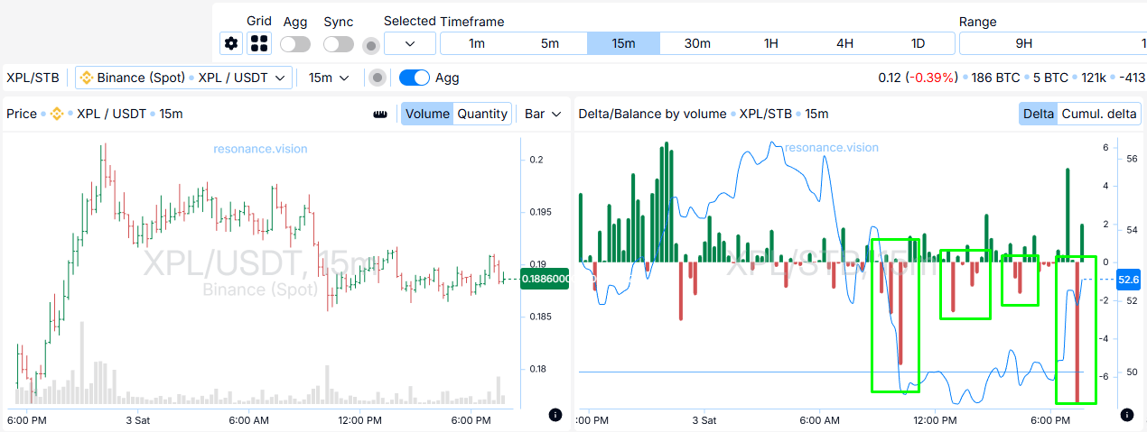Click the ruler measure icon on Price chart
1147x432 pixels.
click(x=380, y=115)
